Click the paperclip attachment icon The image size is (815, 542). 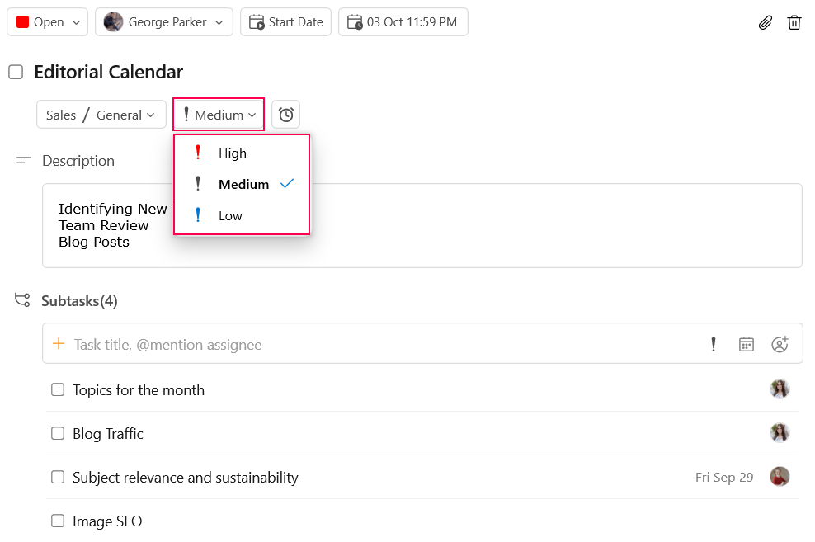766,23
